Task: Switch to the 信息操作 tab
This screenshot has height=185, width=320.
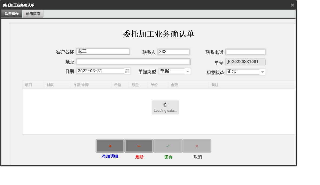Action: tap(11, 13)
